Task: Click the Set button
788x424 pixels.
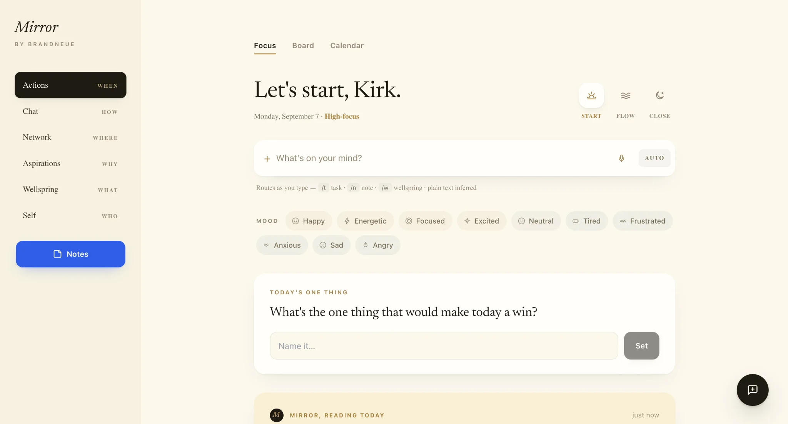Action: pyautogui.click(x=641, y=346)
